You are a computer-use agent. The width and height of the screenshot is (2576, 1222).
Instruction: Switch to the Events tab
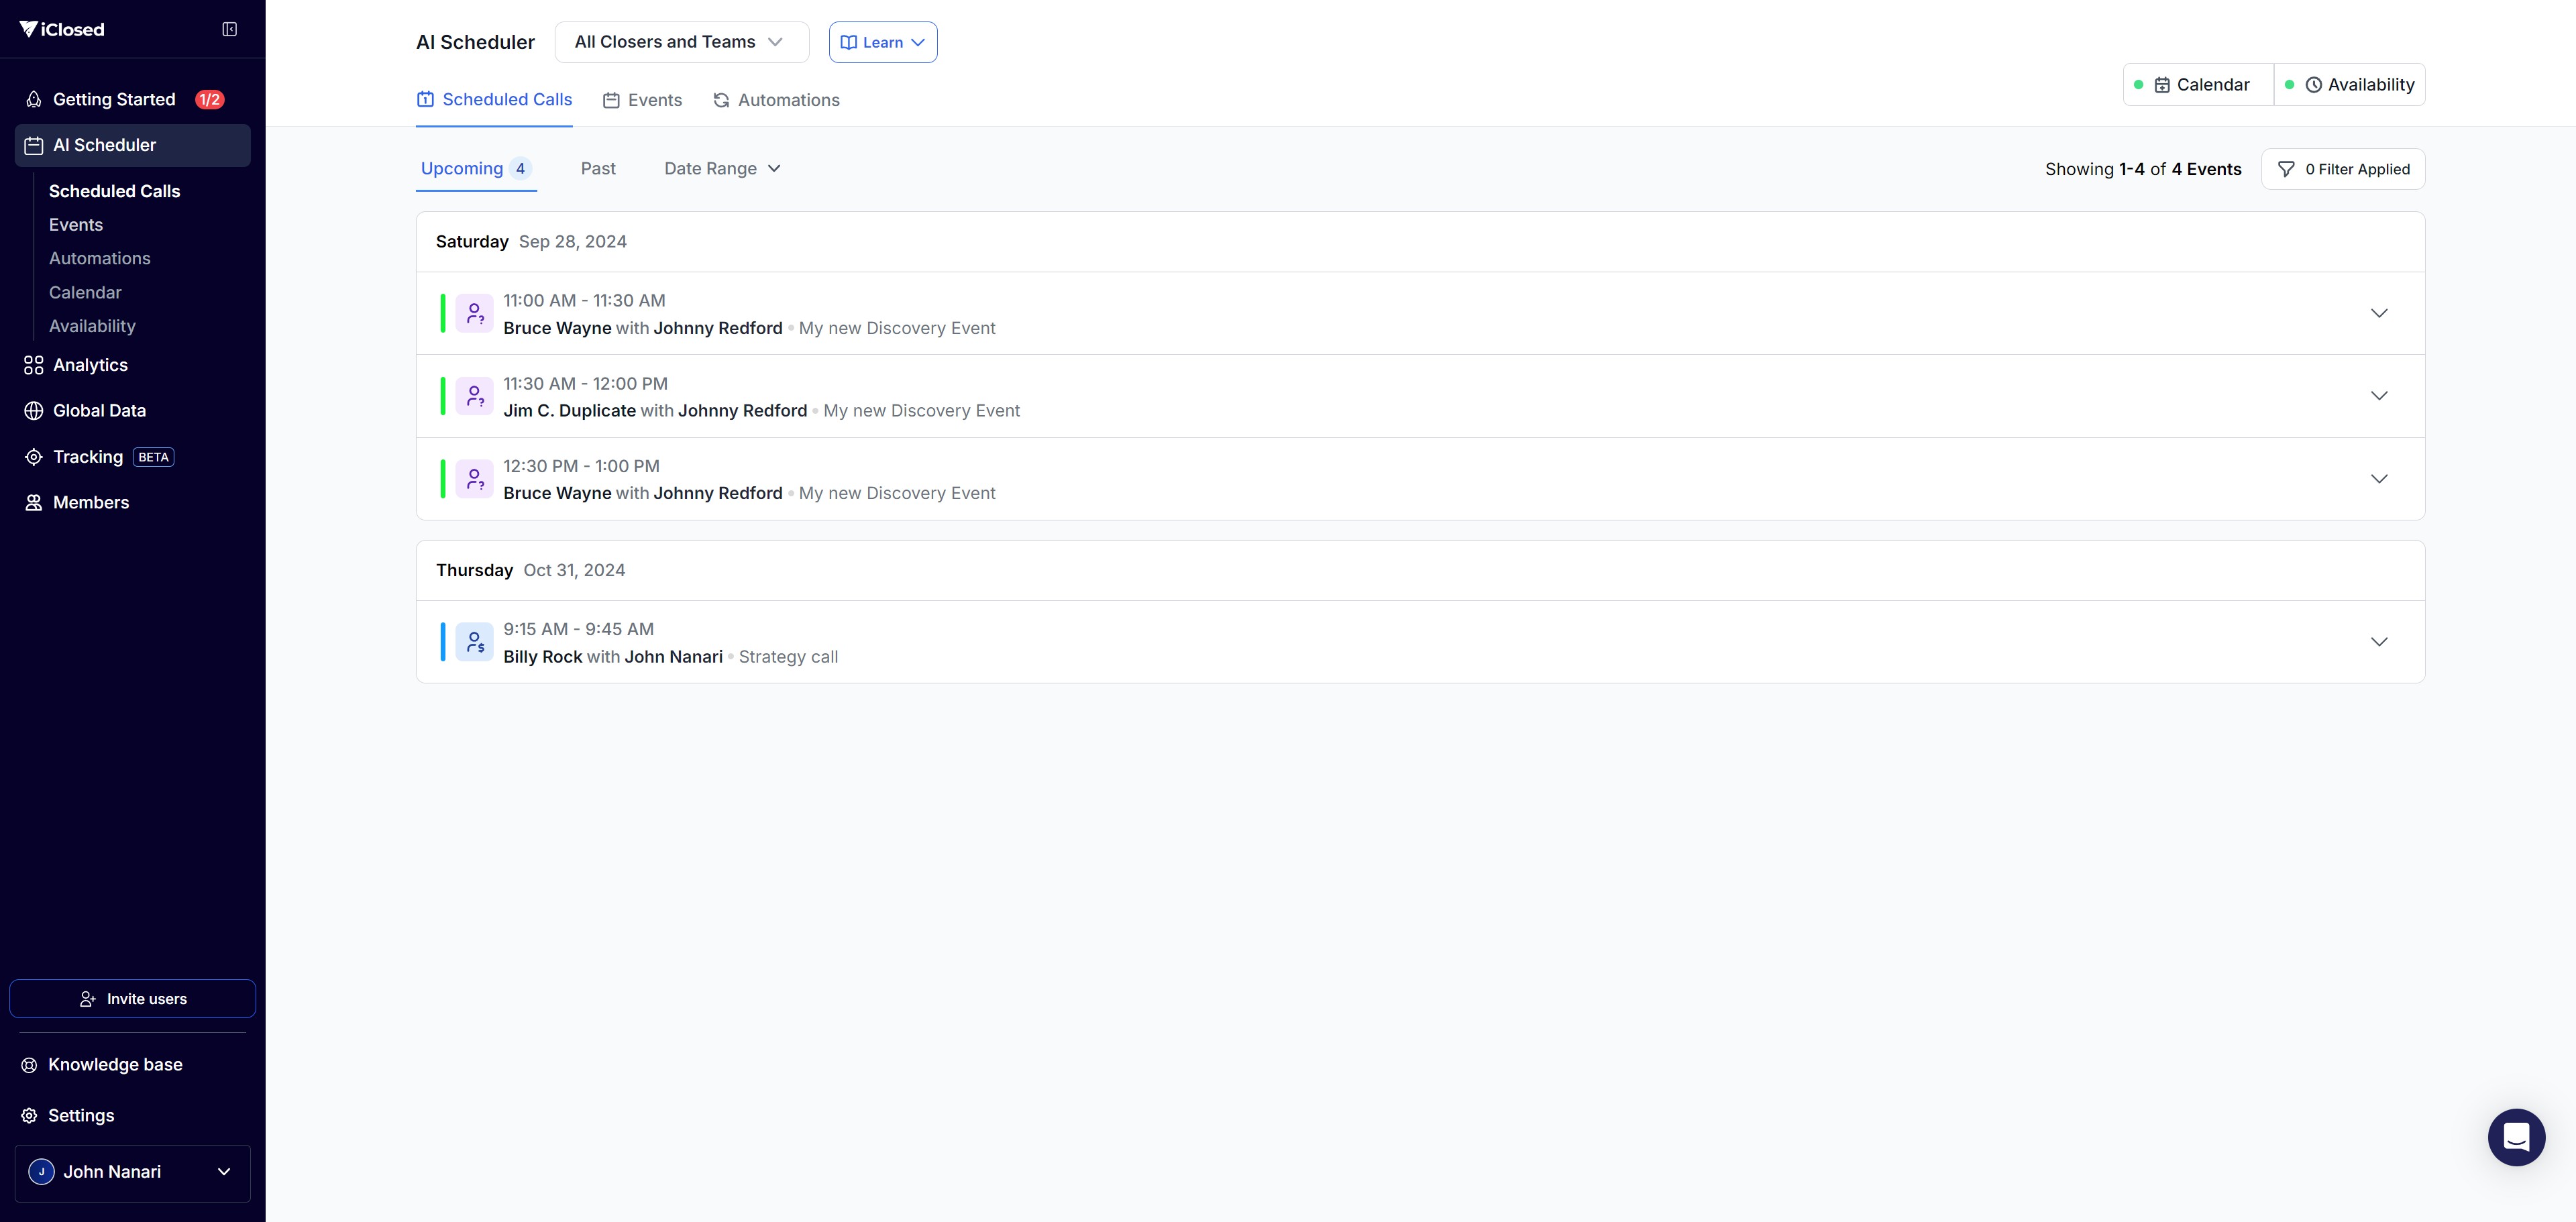643,100
